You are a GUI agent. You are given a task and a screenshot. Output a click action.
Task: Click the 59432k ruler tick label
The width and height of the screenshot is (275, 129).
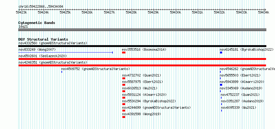[x=220, y=12]
